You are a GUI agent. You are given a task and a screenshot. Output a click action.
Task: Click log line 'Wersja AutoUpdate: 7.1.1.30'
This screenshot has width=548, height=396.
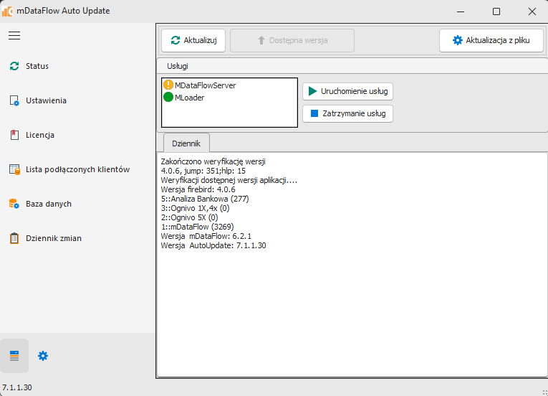(213, 245)
